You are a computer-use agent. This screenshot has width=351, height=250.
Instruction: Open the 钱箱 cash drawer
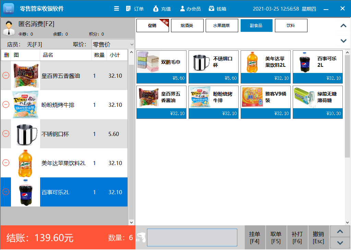pyautogui.click(x=217, y=9)
